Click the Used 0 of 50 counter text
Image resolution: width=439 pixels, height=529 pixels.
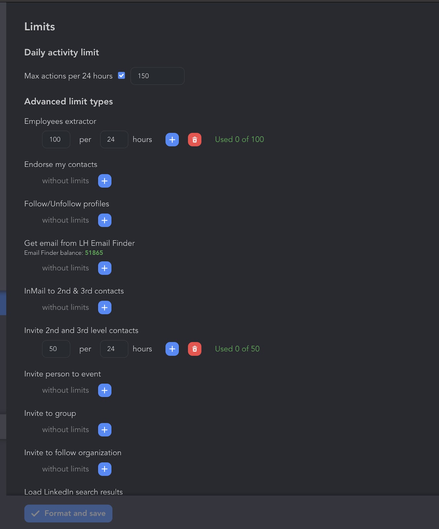[237, 349]
